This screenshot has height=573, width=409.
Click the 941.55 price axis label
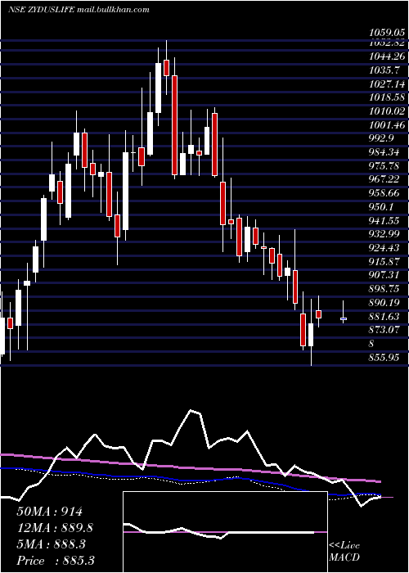[x=384, y=220]
